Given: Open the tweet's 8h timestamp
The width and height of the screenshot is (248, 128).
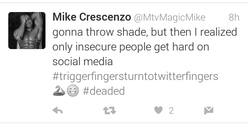Looking at the screenshot, I should (234, 17).
